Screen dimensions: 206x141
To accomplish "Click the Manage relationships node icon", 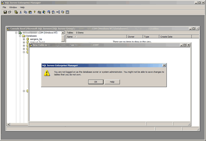I will click(58, 12).
